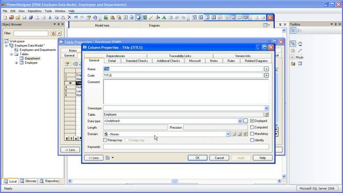Open Table field properties icon
This screenshot has width=343, height=193.
266,114
